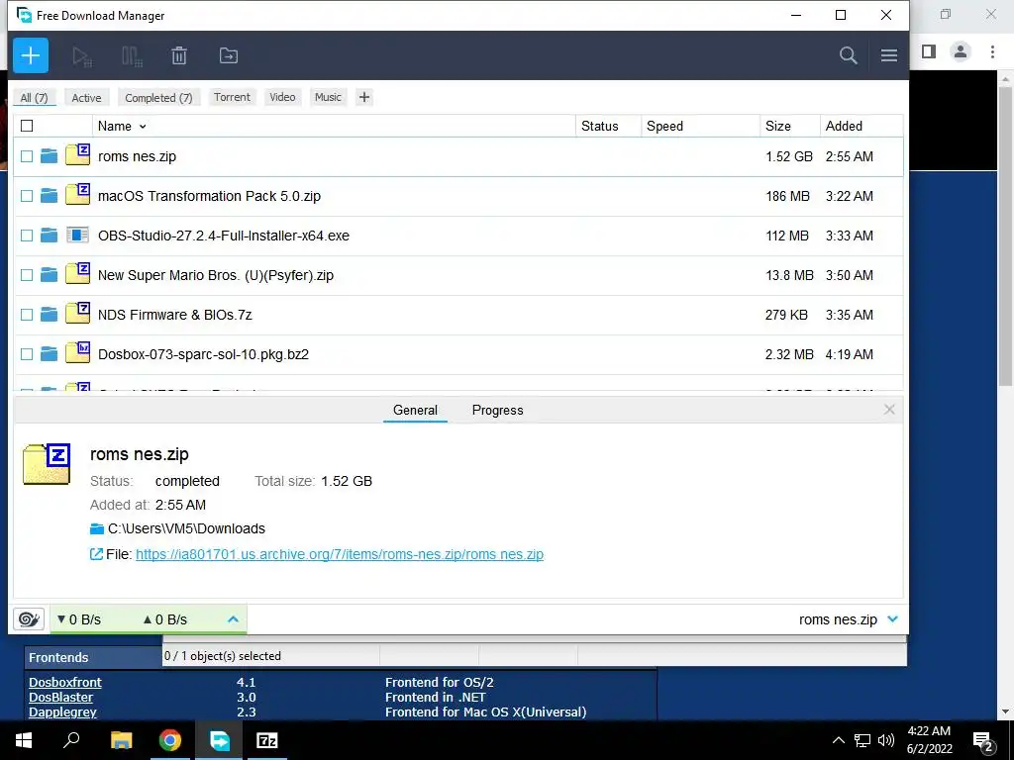Image resolution: width=1014 pixels, height=760 pixels.
Task: Click the large zip icon in details panel
Action: (x=47, y=464)
